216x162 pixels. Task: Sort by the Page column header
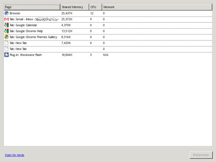click(x=32, y=7)
